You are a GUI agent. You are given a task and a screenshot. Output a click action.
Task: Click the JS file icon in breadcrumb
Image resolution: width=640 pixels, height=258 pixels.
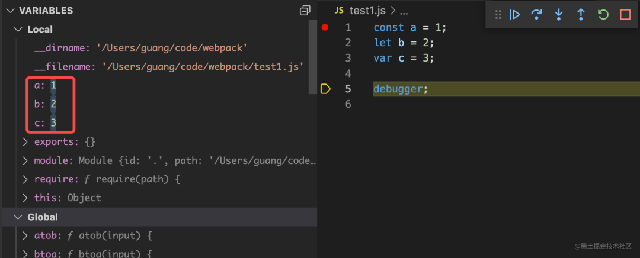[339, 11]
